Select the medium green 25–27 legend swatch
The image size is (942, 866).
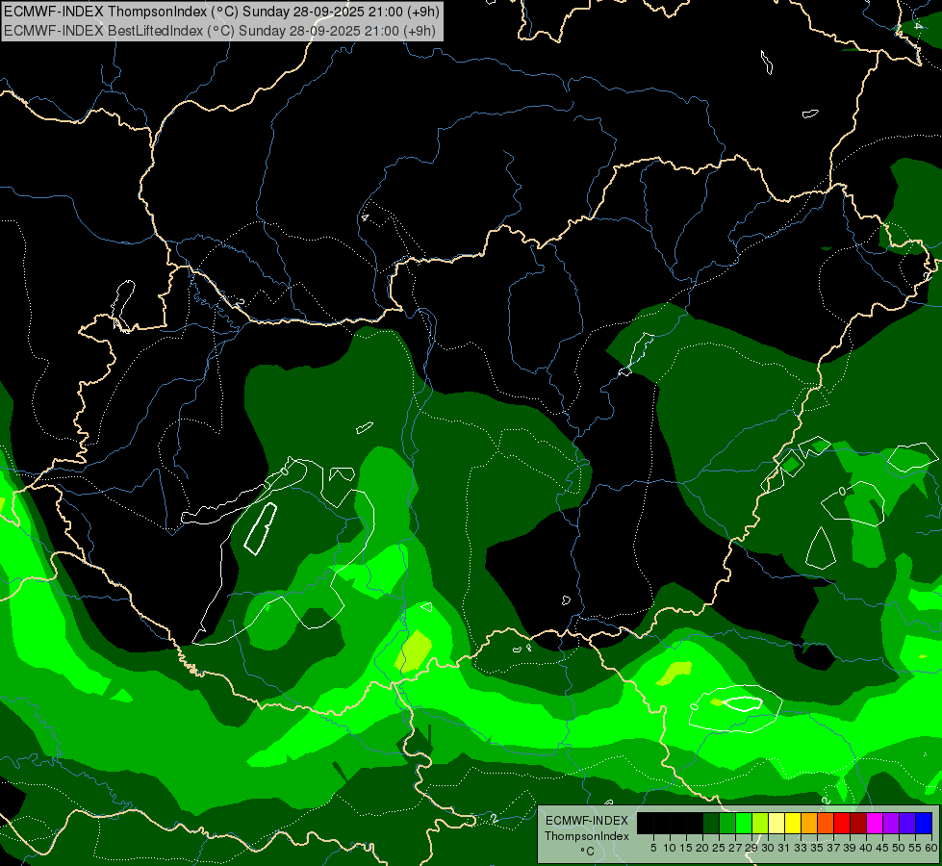727,824
